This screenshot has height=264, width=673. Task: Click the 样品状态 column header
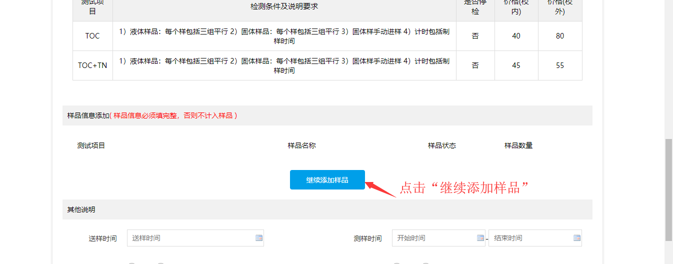click(441, 145)
